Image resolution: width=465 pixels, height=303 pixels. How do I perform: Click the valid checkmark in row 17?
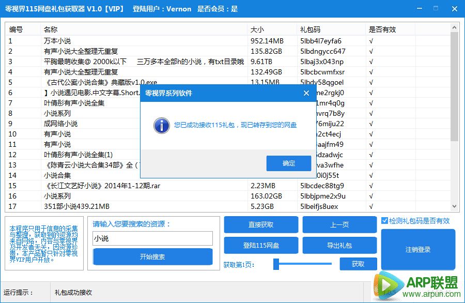(x=371, y=206)
